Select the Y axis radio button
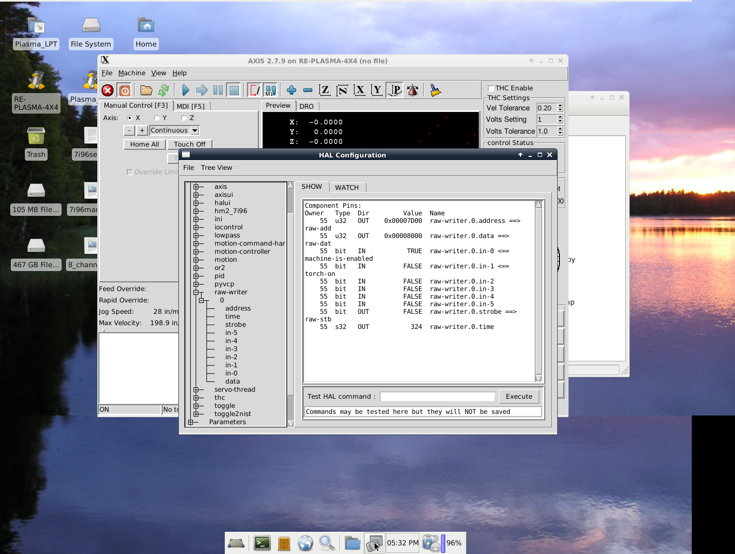This screenshot has height=554, width=735. click(156, 118)
